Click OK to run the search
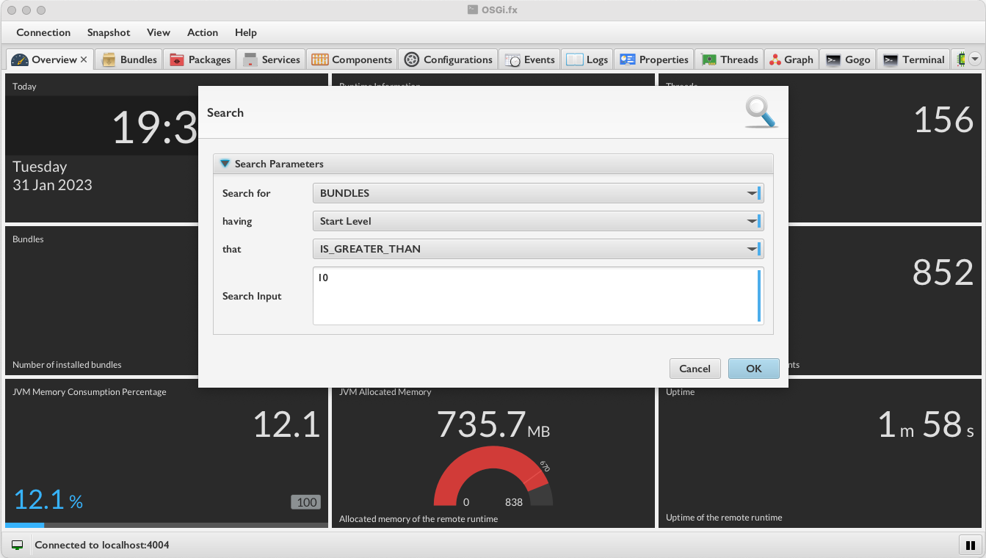 (753, 369)
